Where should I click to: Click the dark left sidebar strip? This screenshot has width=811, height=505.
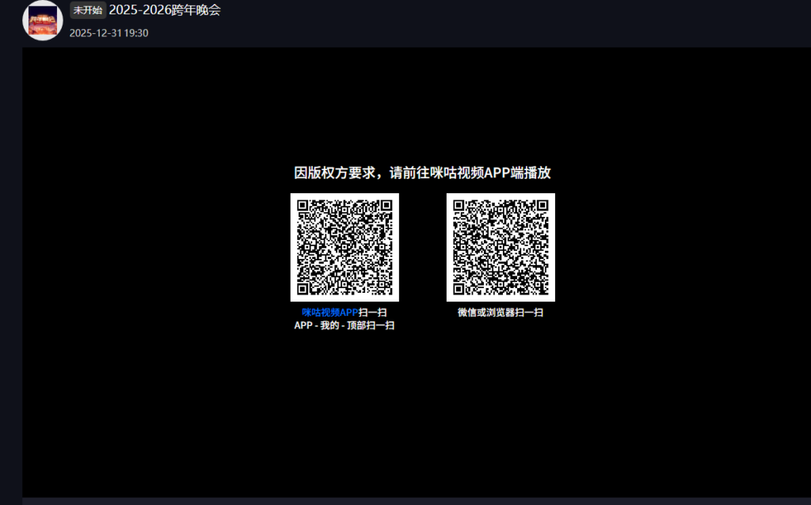tap(10, 277)
